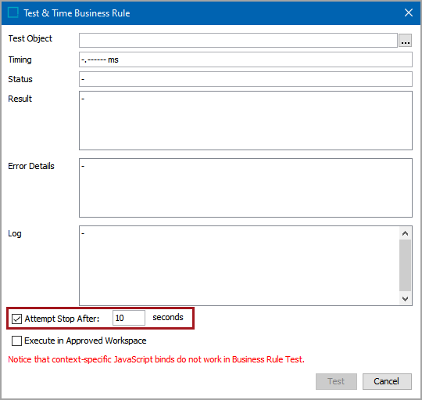Click inside the Log text area
The width and height of the screenshot is (422, 400).
[239, 266]
